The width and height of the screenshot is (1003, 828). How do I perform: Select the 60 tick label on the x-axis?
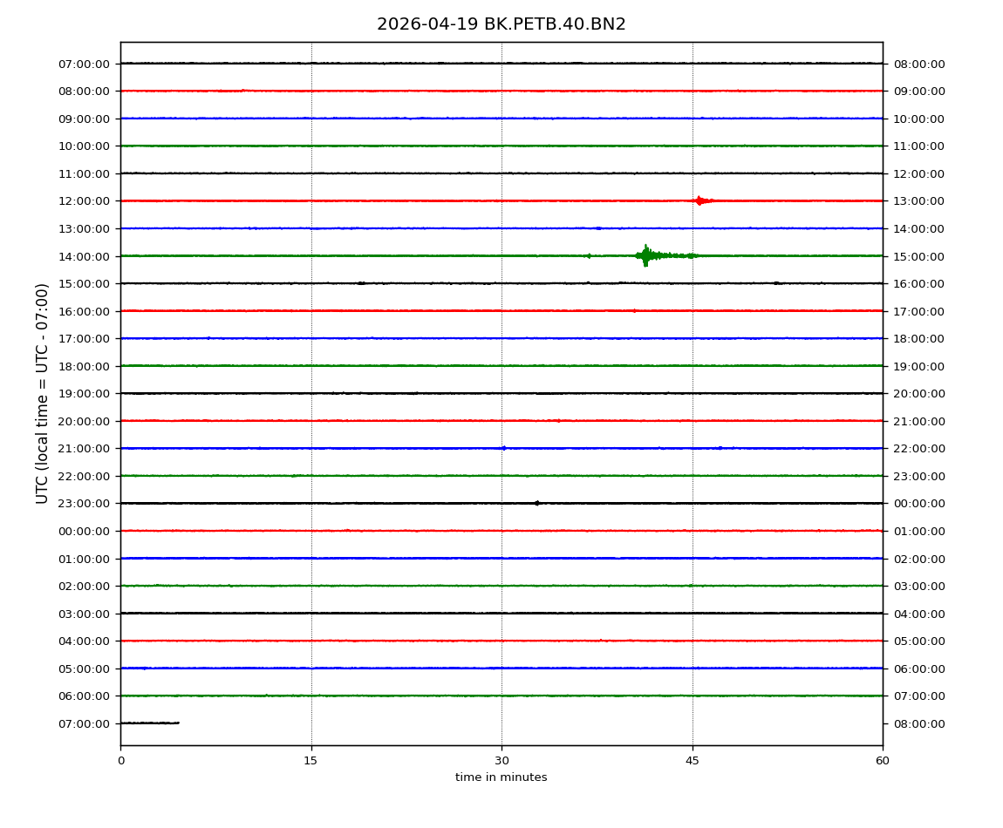883,761
